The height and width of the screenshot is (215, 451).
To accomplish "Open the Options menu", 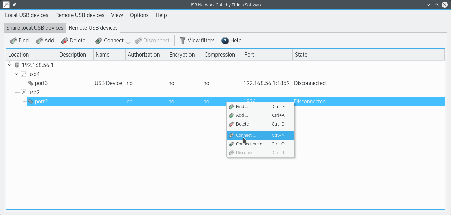I will pos(139,15).
